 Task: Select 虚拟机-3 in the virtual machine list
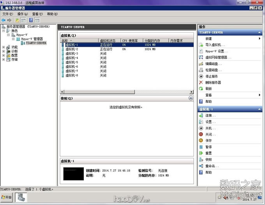[x=72, y=53]
